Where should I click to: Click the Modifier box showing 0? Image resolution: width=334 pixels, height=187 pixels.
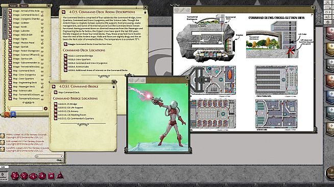[x=4, y=176]
